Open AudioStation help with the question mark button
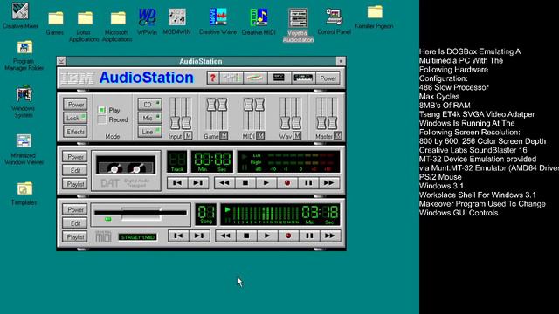 coord(213,78)
